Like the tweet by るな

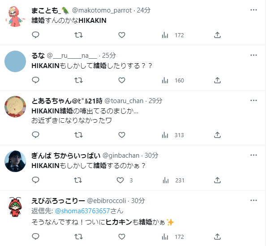[122, 80]
